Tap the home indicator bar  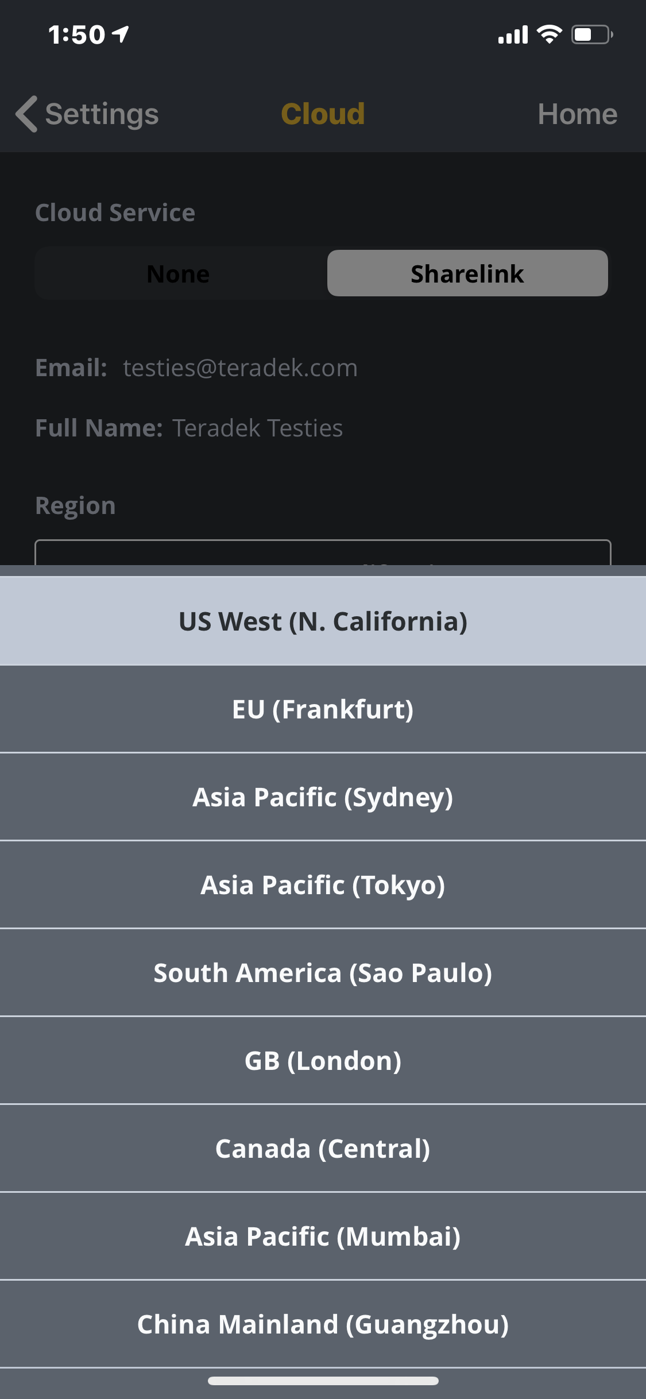pos(323,1381)
